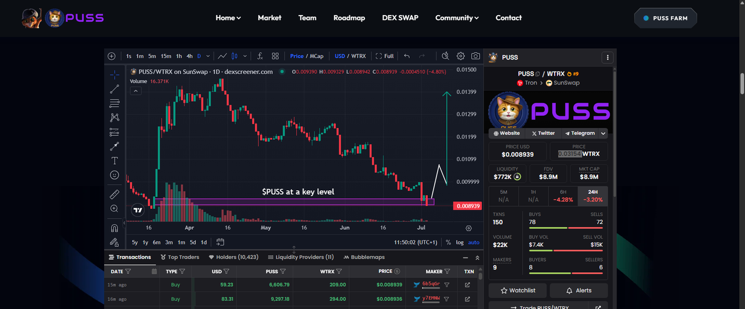Open the MAKER column filter
The width and height of the screenshot is (745, 309).
pos(448,271)
